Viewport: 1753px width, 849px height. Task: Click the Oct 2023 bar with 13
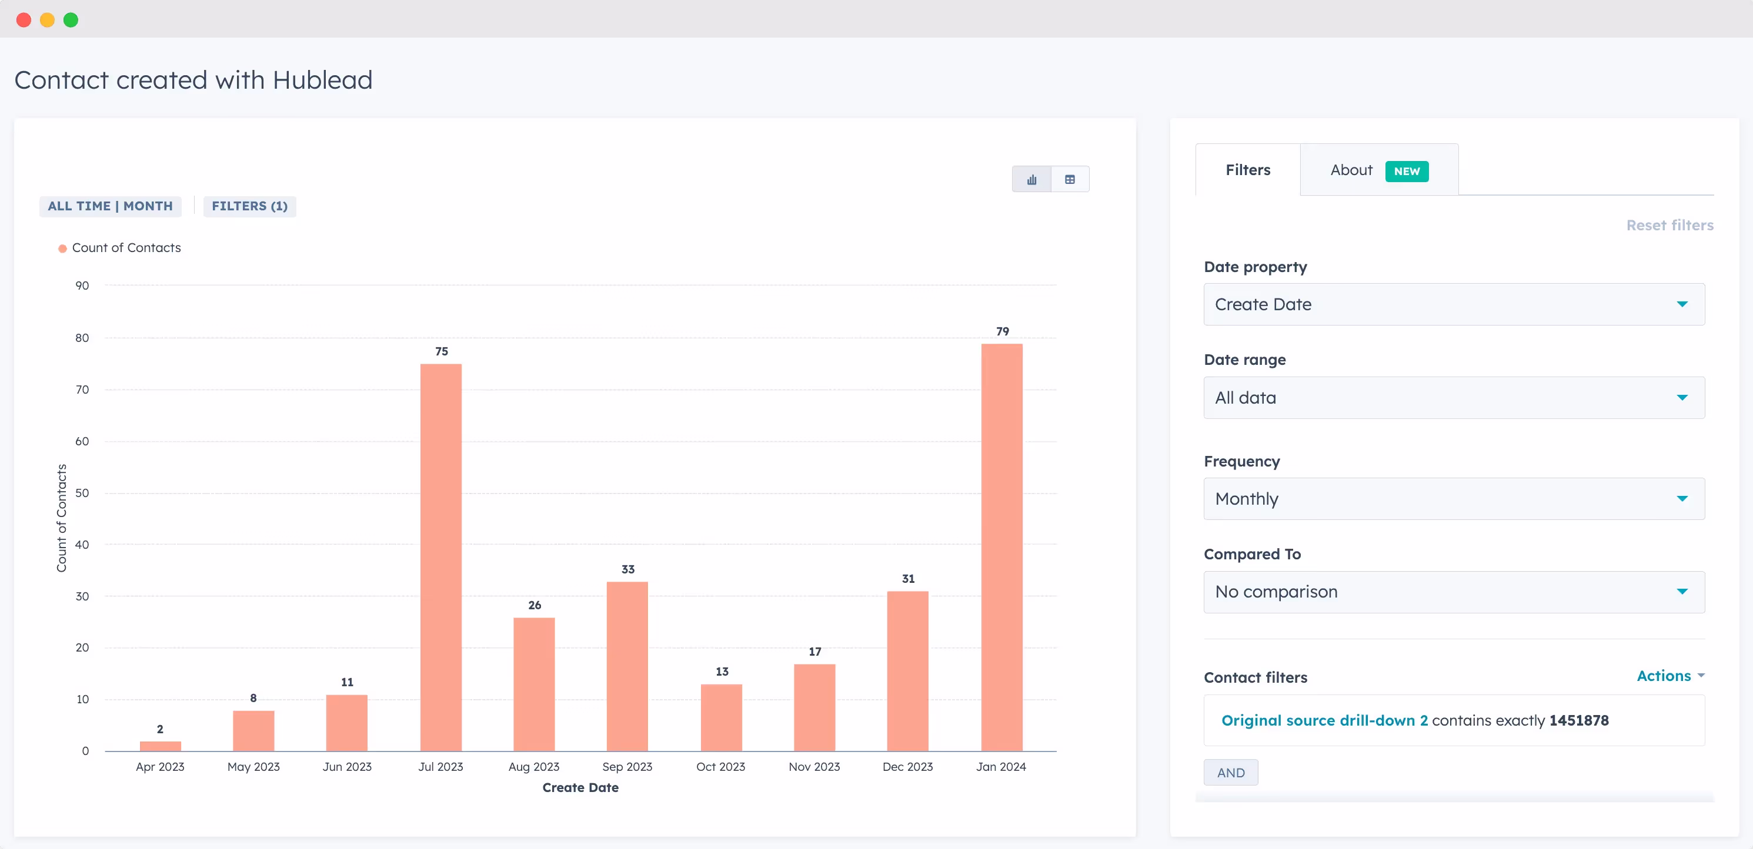[722, 718]
